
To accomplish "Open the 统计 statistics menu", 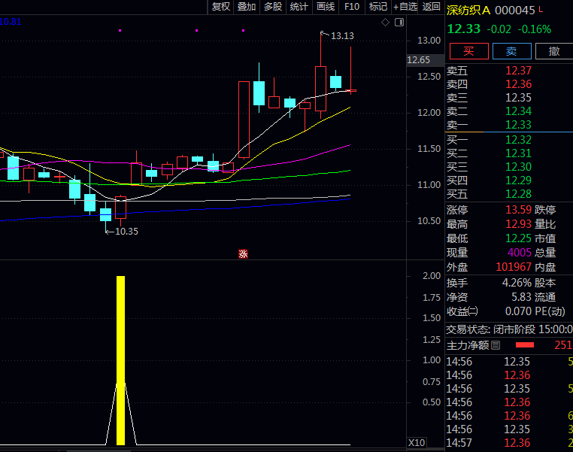I will click(299, 7).
